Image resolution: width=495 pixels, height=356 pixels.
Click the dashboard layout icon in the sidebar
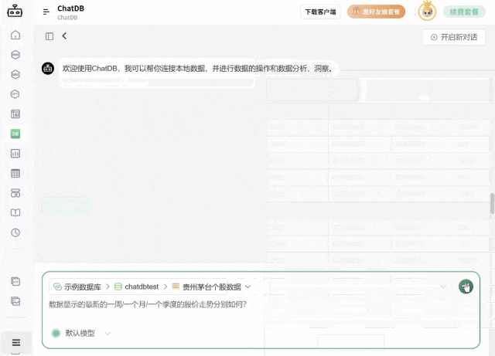click(x=15, y=193)
